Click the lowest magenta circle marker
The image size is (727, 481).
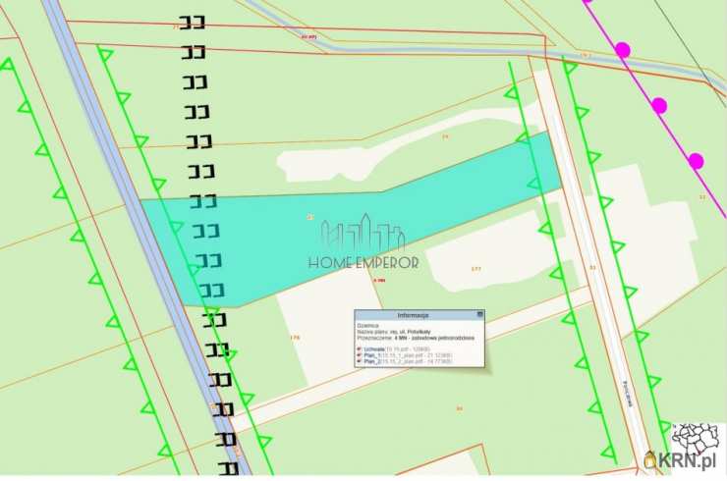pos(696,160)
